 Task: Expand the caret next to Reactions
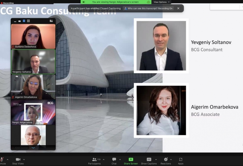[171, 159]
